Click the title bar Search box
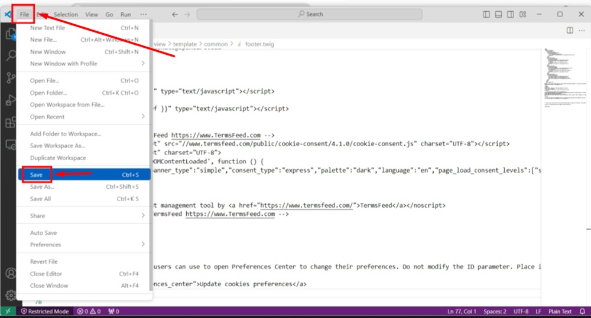 coord(310,14)
